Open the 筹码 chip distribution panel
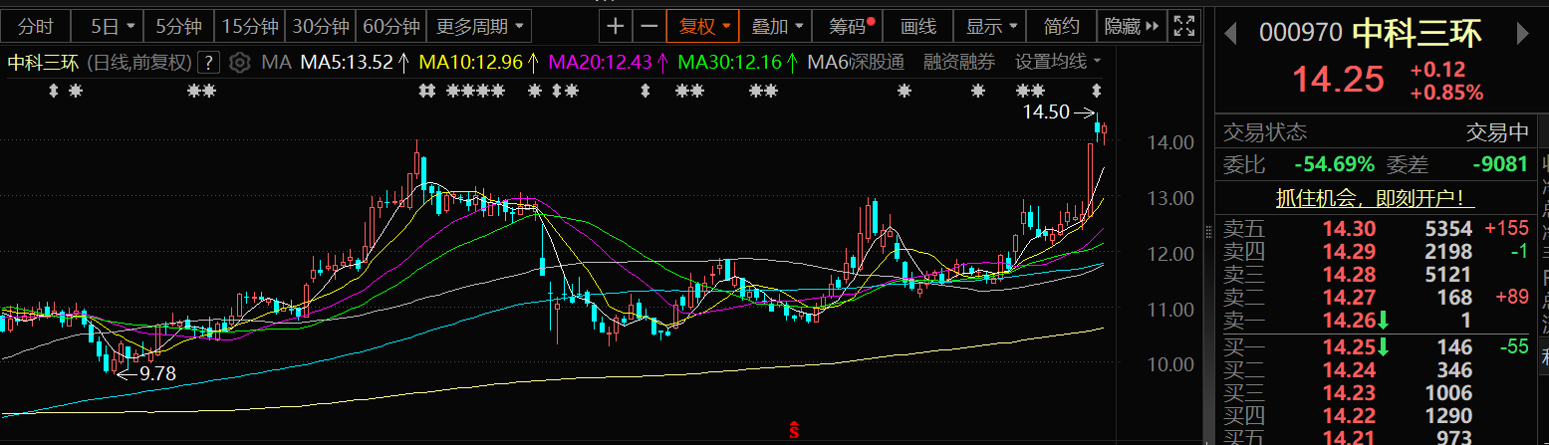This screenshot has height=445, width=1549. coord(849,26)
